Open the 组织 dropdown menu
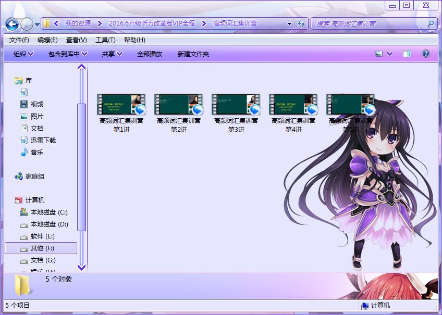Screen dimensions: 442x315 (x=23, y=54)
